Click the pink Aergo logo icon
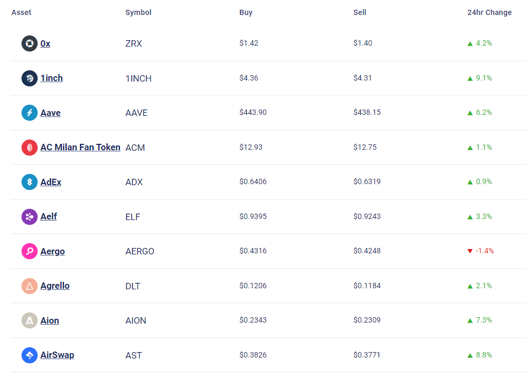 click(x=30, y=251)
